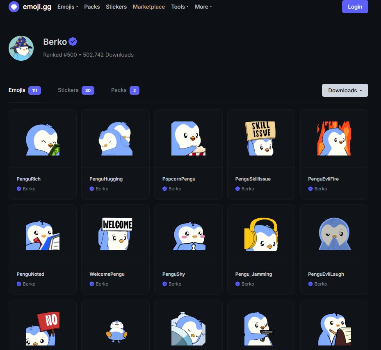381x350 pixels.
Task: Click verified badge under PopcornPengu
Action: coord(164,189)
